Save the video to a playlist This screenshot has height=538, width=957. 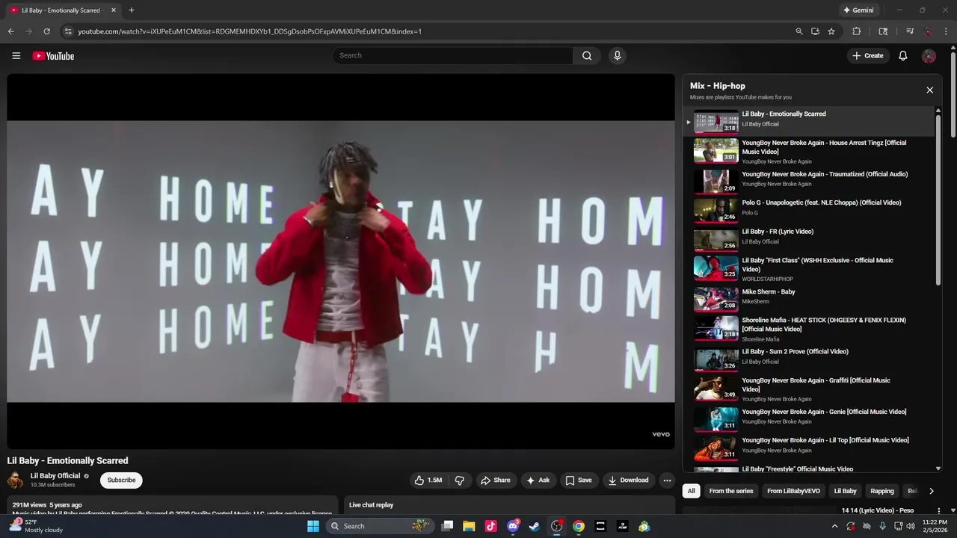(579, 480)
